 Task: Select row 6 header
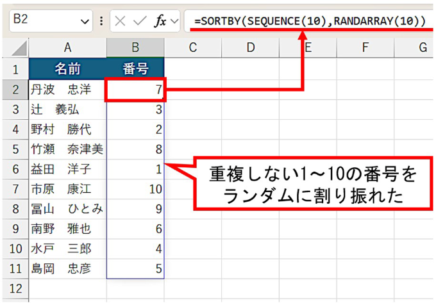point(15,169)
